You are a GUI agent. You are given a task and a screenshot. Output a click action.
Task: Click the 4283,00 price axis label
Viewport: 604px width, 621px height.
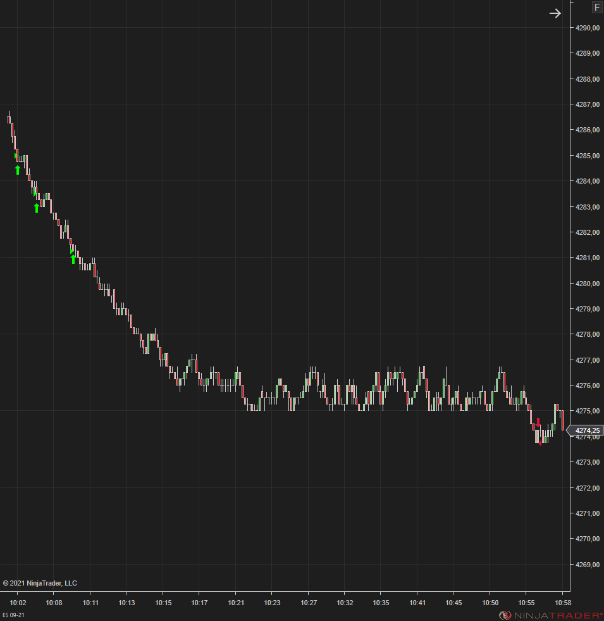588,207
